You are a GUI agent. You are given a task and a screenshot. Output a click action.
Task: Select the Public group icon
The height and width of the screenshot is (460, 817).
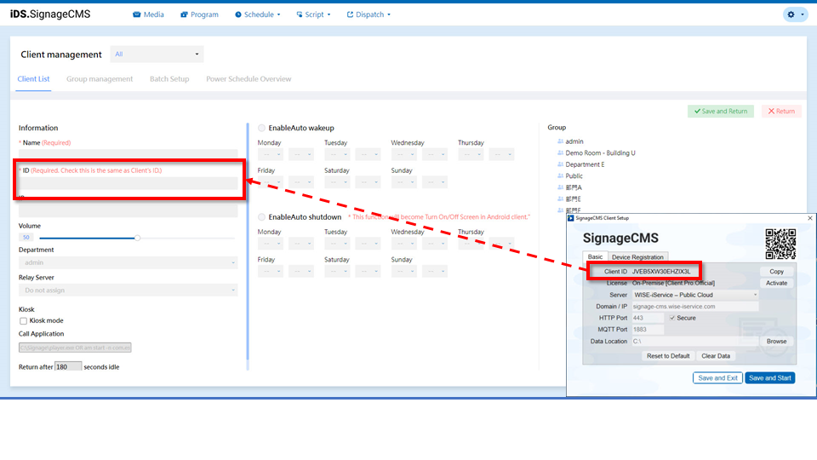click(x=561, y=176)
